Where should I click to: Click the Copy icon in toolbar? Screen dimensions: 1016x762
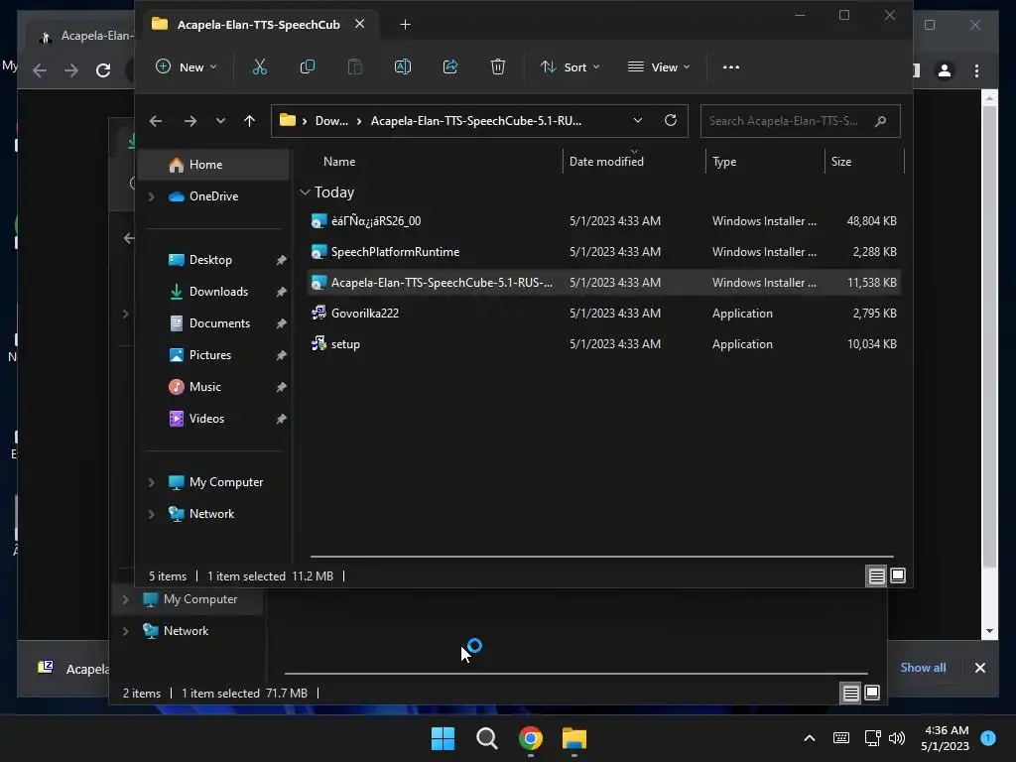(x=308, y=66)
